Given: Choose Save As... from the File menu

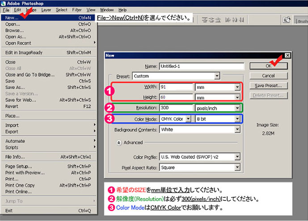Looking at the screenshot, I should click(48, 87).
